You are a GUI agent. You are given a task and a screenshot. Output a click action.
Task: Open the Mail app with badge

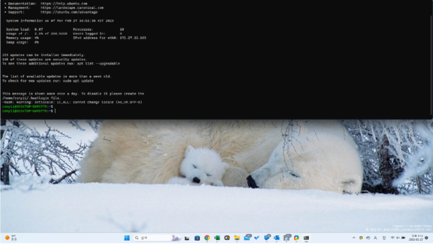tap(247, 237)
